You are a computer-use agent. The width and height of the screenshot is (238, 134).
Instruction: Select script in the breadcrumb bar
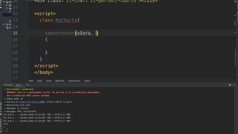(49, 81)
